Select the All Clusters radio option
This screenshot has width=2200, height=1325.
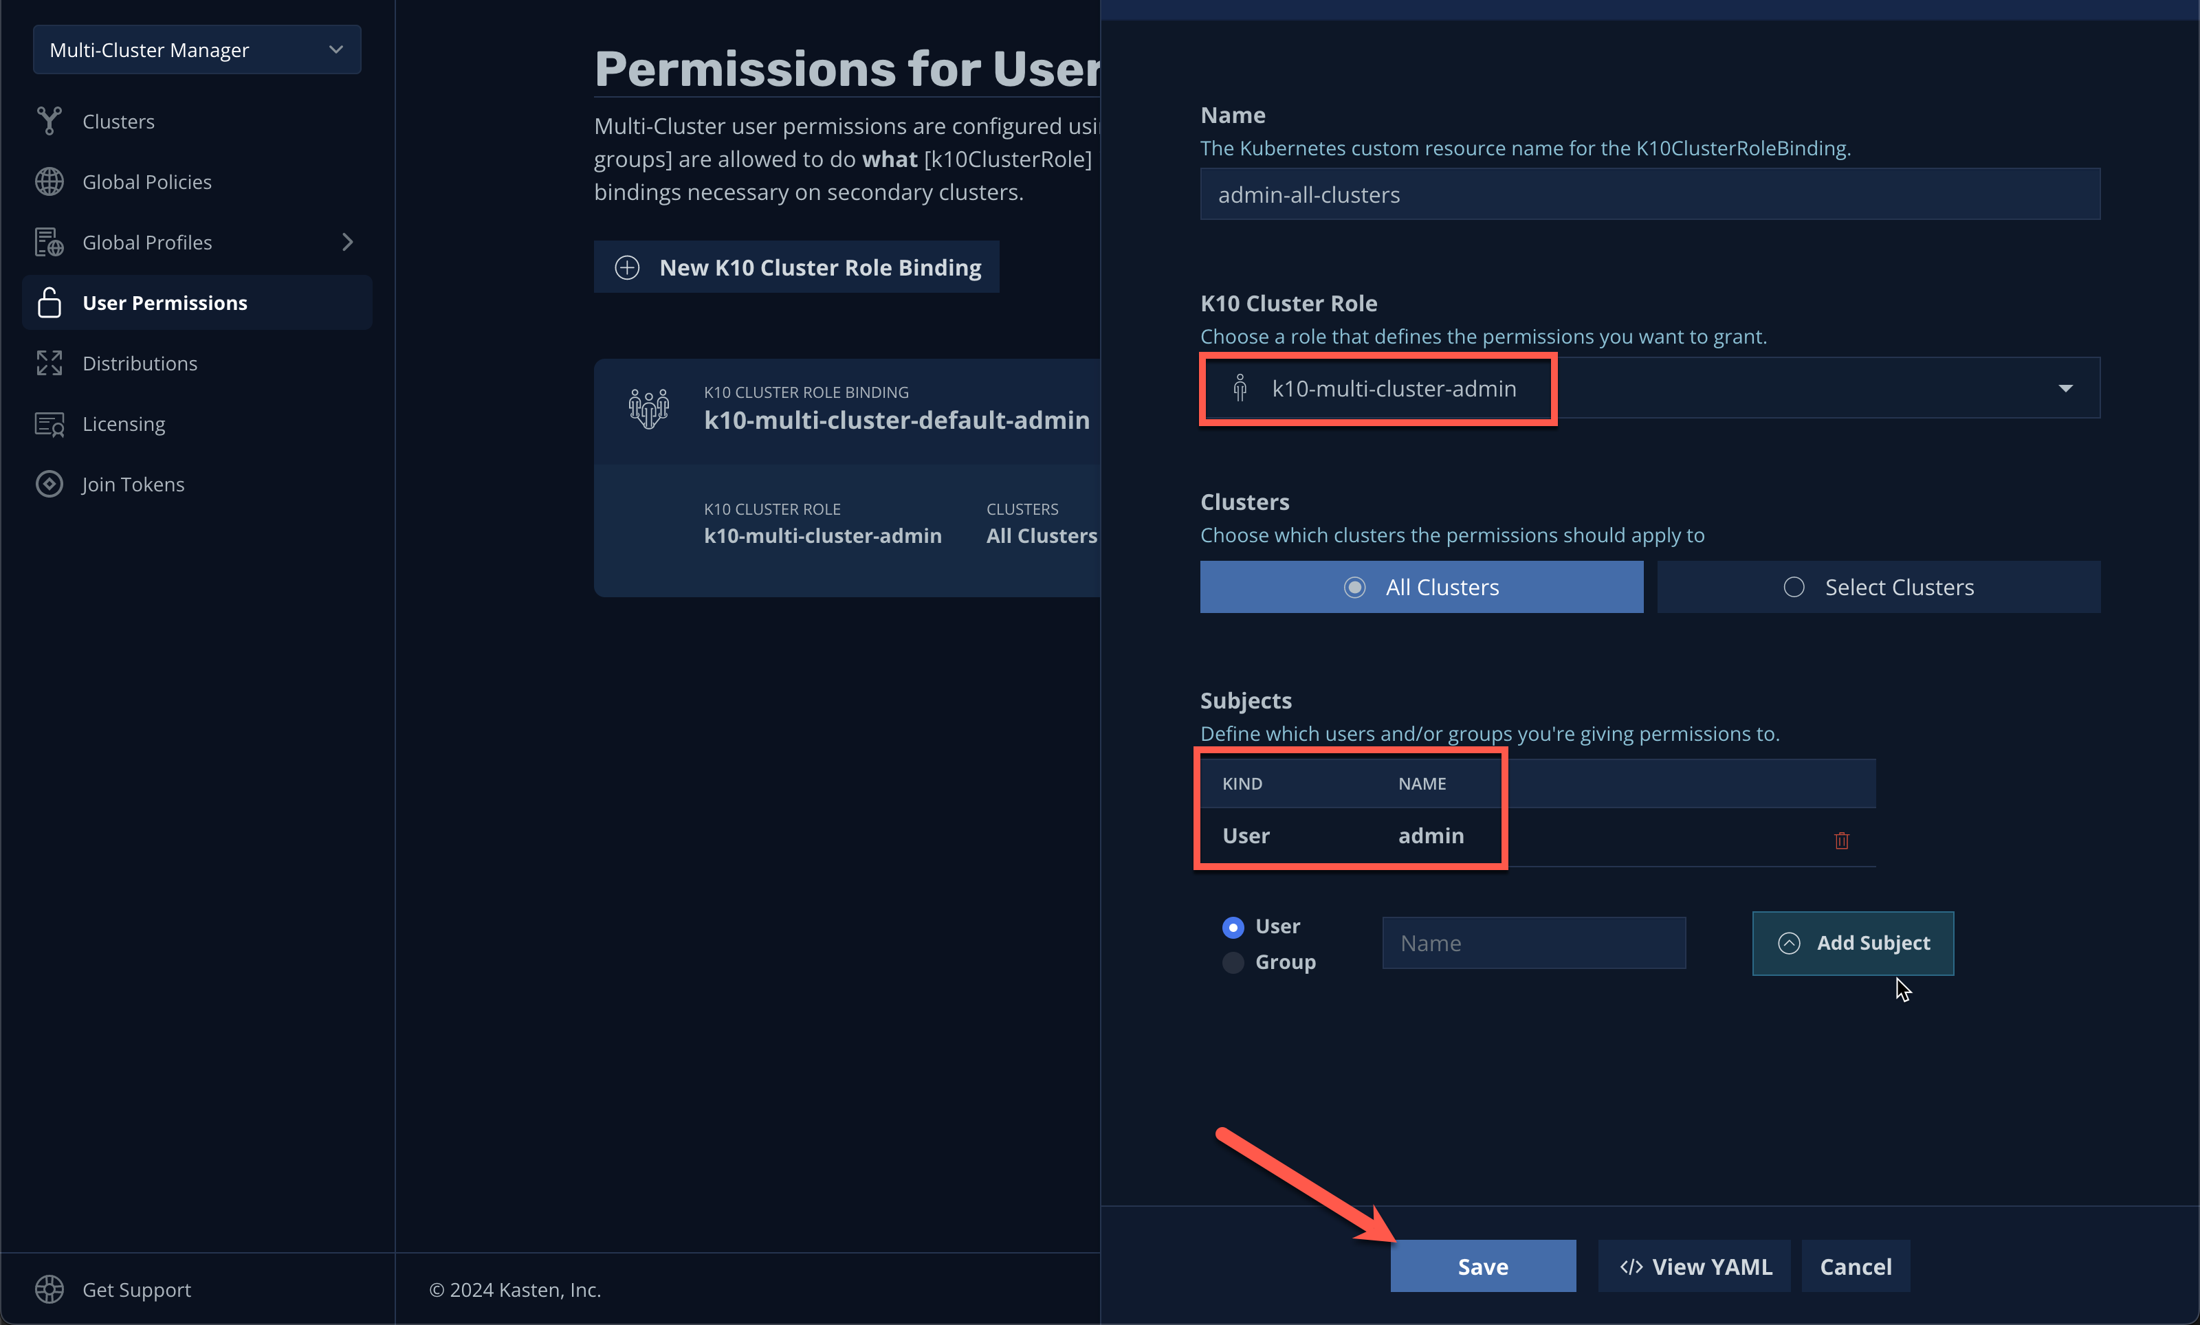(x=1420, y=587)
